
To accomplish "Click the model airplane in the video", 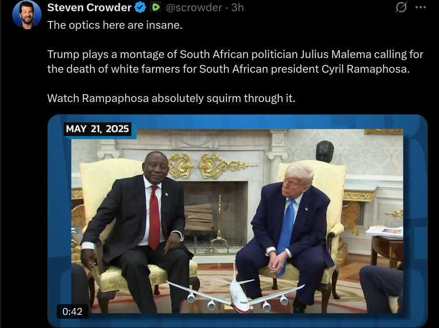I will click(x=235, y=291).
